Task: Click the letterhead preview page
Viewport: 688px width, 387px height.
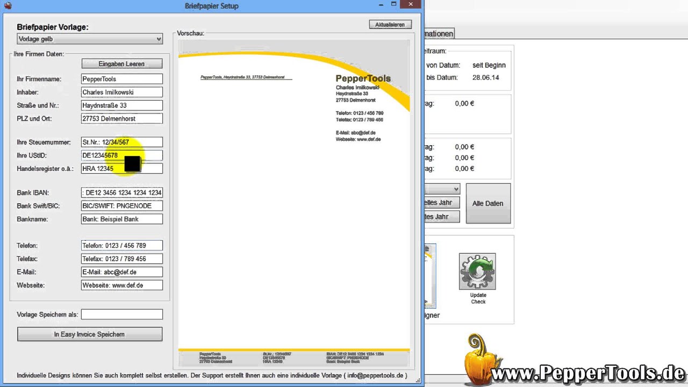Action: click(294, 204)
